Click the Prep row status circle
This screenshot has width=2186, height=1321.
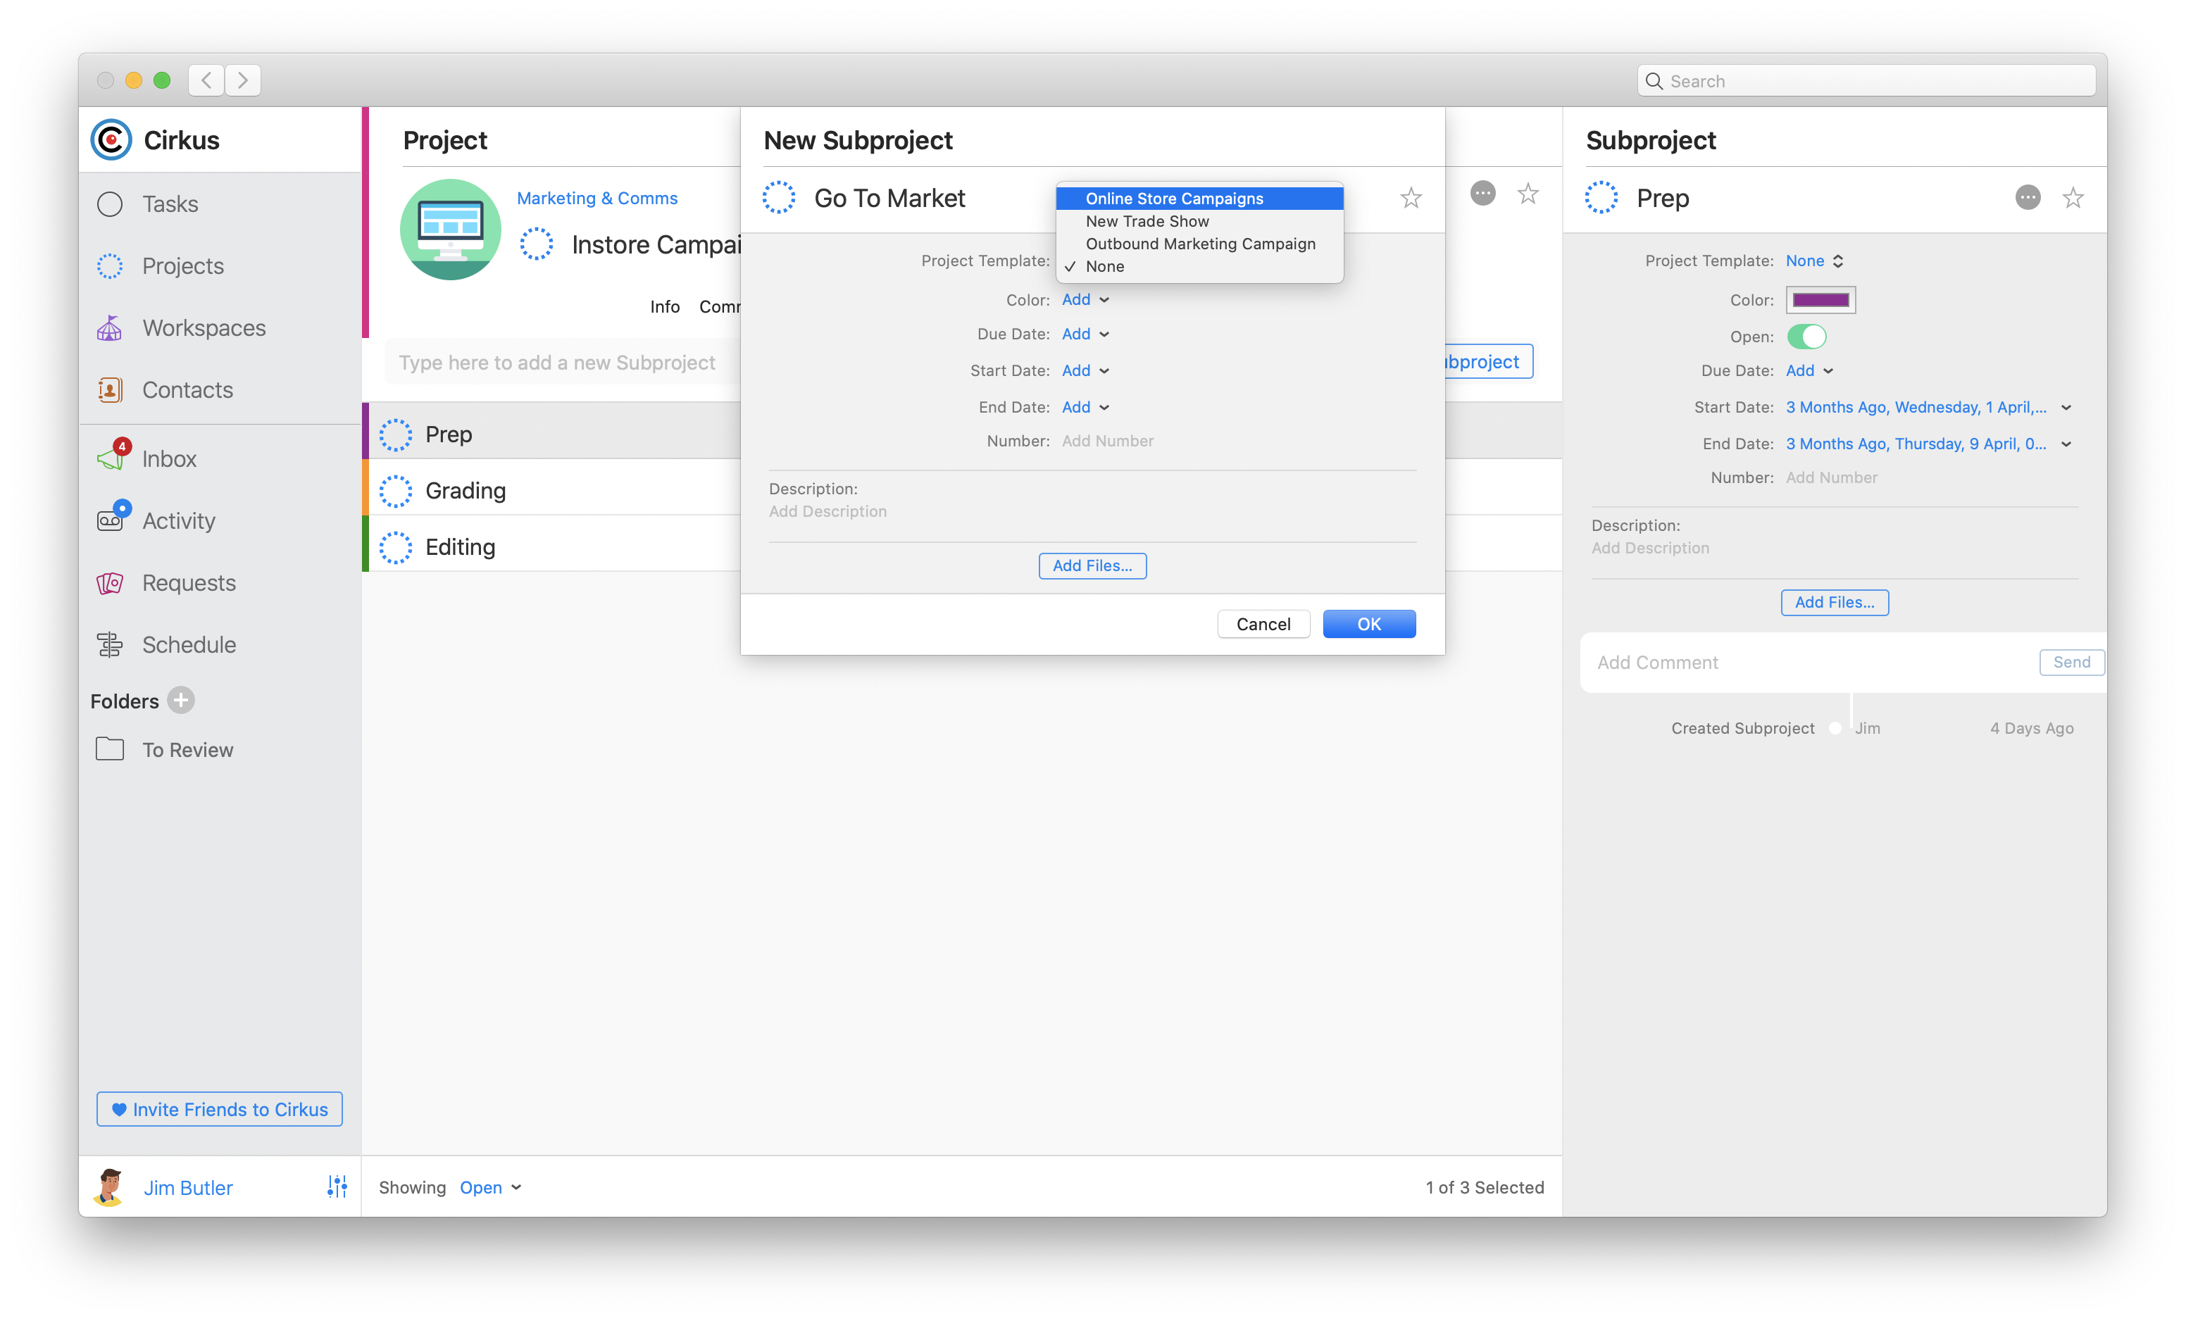pos(396,434)
